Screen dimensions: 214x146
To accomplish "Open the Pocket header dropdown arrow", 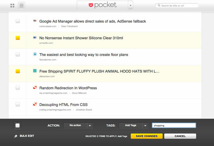I will click(131, 5).
